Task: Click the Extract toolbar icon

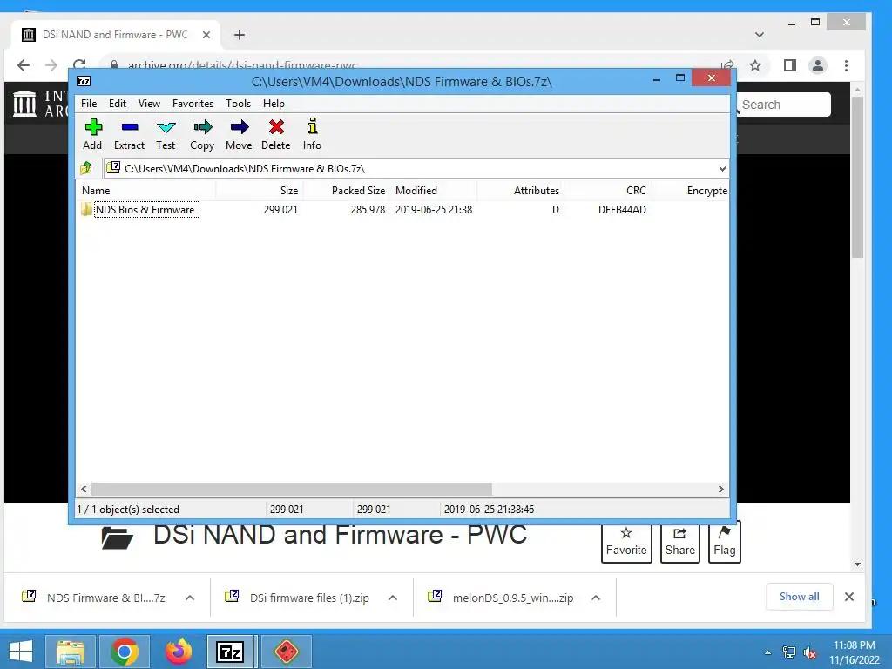Action: click(130, 127)
